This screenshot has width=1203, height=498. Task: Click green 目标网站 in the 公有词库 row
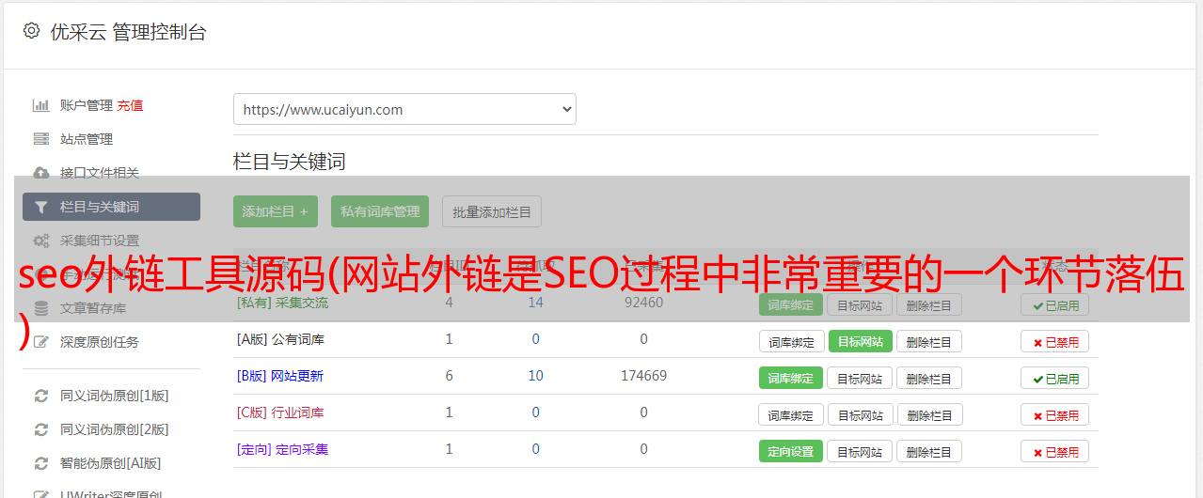(860, 341)
